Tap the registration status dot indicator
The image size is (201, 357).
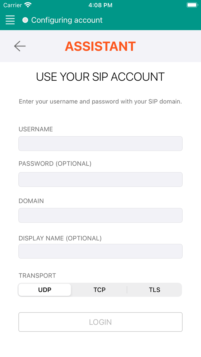coord(25,20)
